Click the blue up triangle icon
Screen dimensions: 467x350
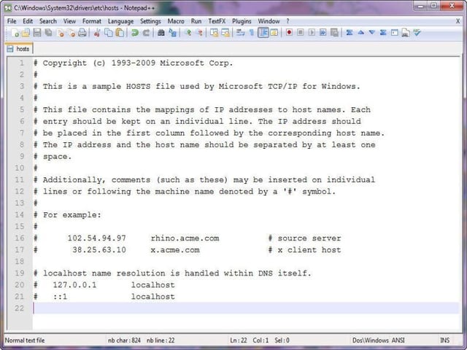click(360, 32)
